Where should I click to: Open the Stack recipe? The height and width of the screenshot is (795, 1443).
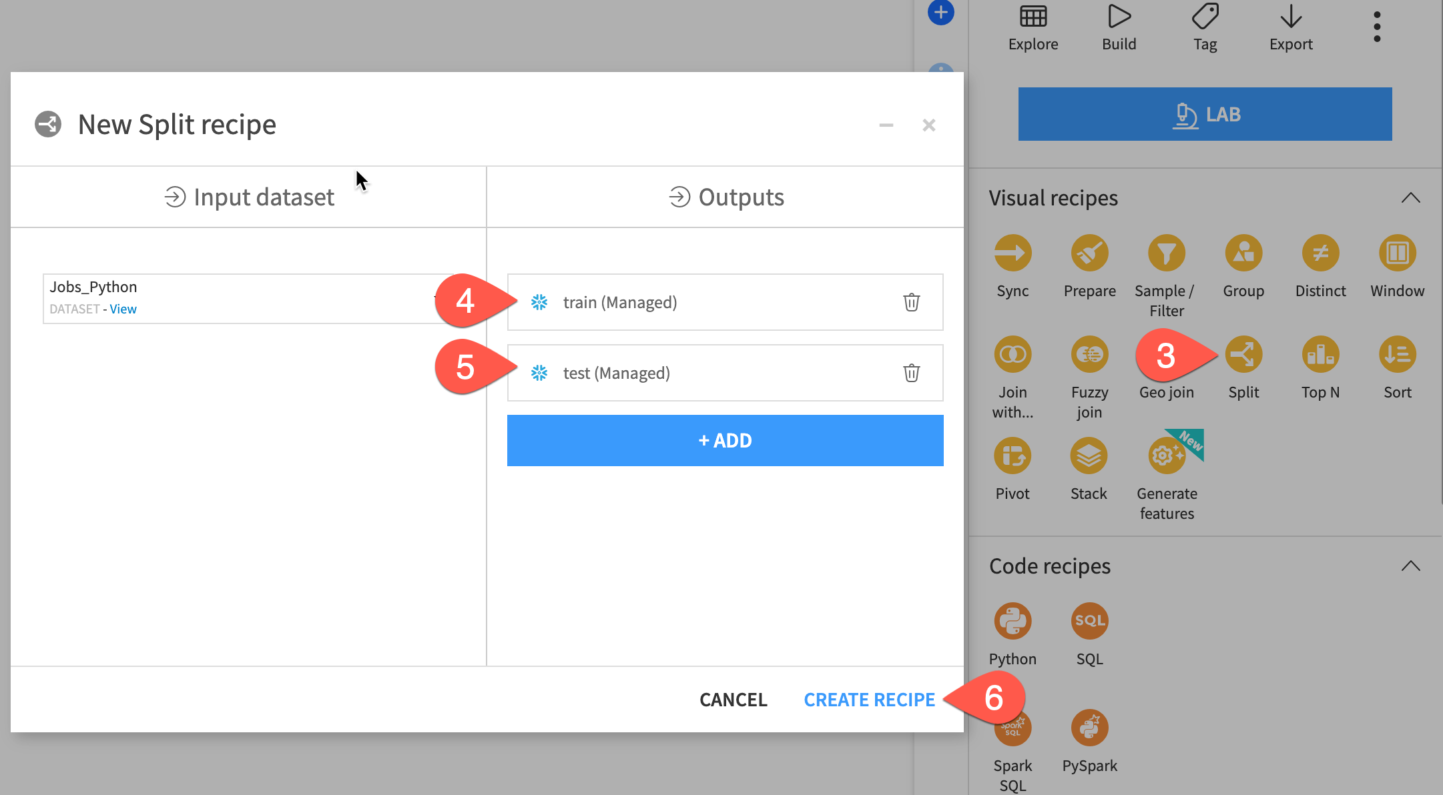click(1089, 456)
